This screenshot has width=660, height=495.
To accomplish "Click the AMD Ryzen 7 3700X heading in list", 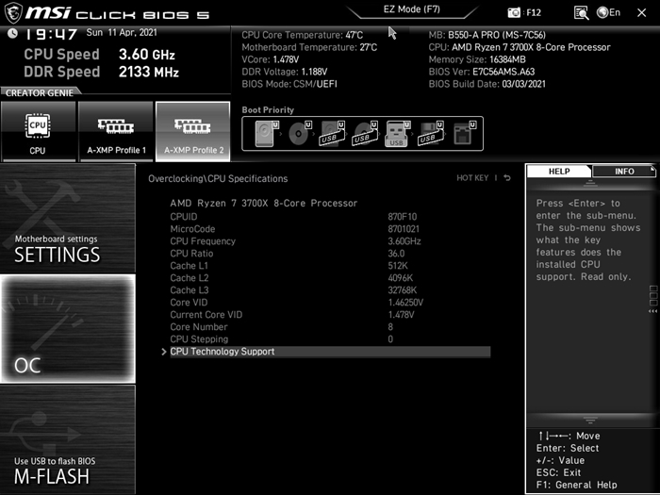I will point(263,204).
